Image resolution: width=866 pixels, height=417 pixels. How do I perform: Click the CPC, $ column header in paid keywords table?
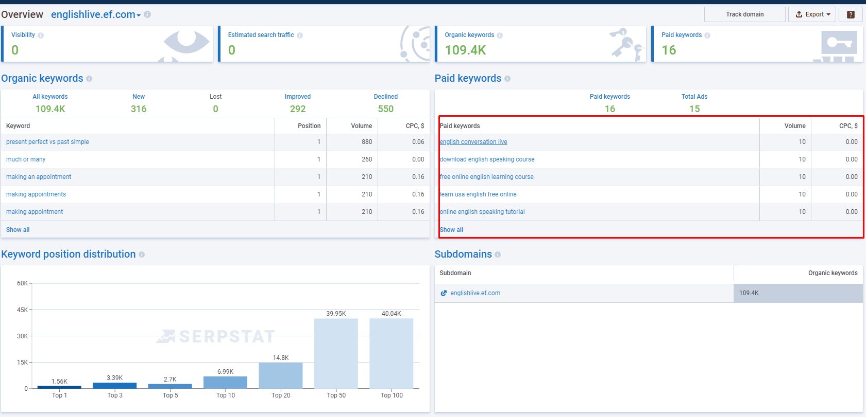pos(848,126)
